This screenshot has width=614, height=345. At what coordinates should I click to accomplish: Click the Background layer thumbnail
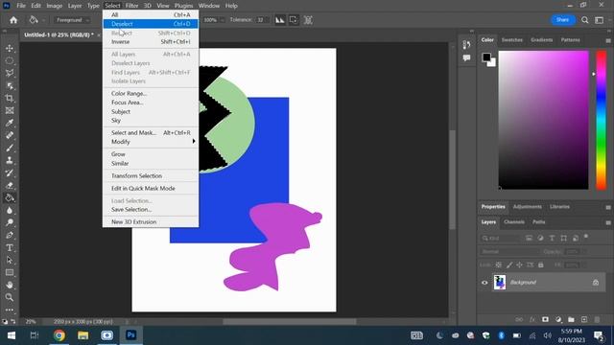pos(500,282)
